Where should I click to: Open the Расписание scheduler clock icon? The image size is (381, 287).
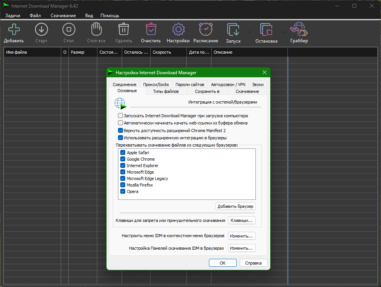click(206, 29)
